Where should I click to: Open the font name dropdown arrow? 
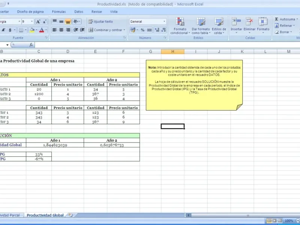pos(19,21)
